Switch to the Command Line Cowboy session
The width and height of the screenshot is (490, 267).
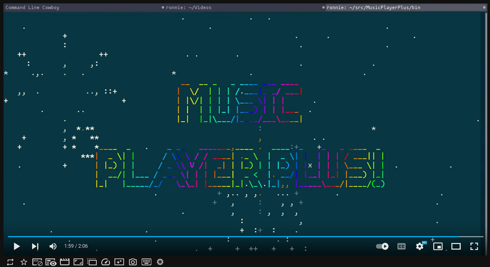pyautogui.click(x=32, y=7)
